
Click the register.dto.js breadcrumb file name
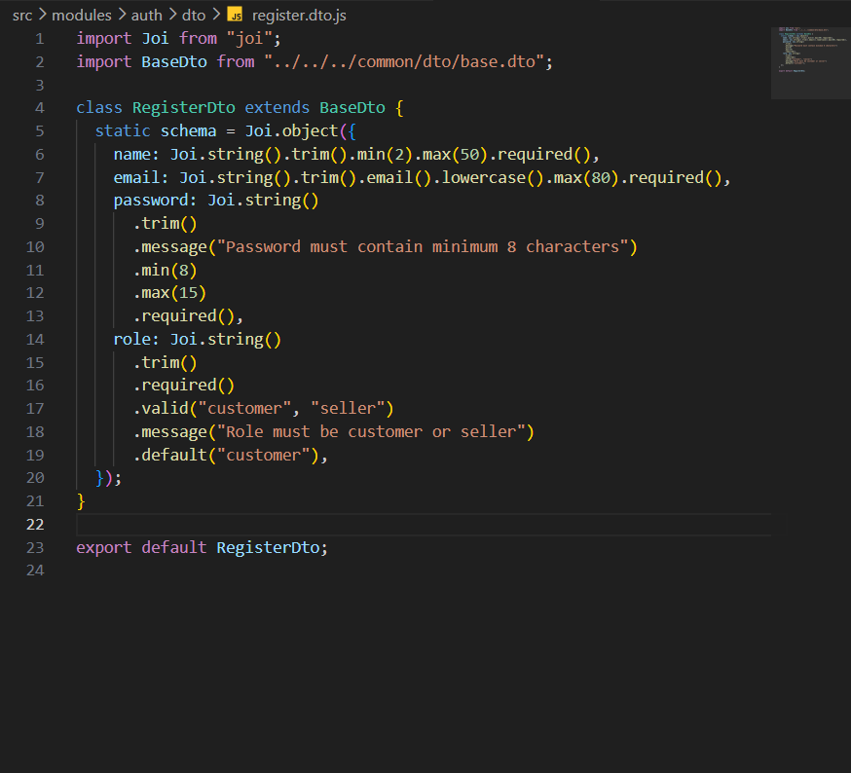point(299,16)
